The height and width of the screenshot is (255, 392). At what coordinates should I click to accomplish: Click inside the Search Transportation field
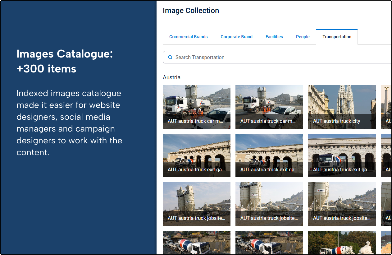click(248, 57)
